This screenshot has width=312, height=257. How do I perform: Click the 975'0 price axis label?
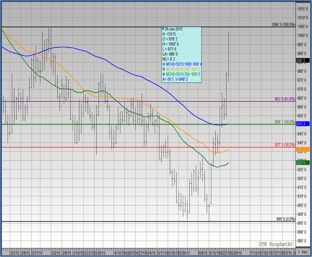pyautogui.click(x=302, y=80)
